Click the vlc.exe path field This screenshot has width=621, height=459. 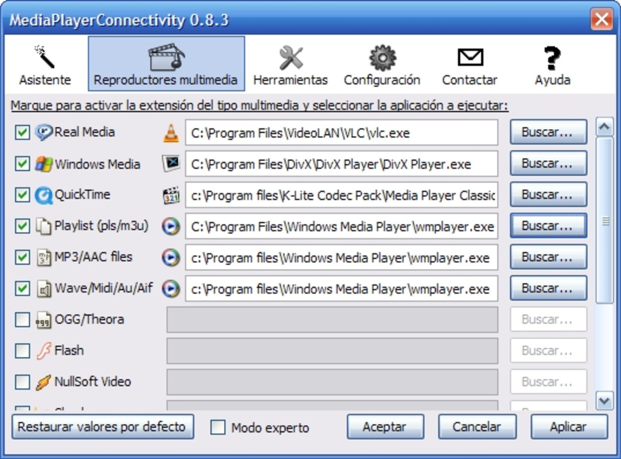point(341,133)
